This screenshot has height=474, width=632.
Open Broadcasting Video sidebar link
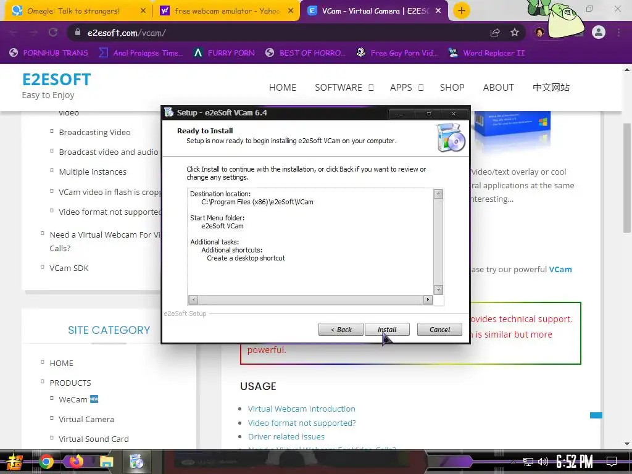pyautogui.click(x=94, y=132)
